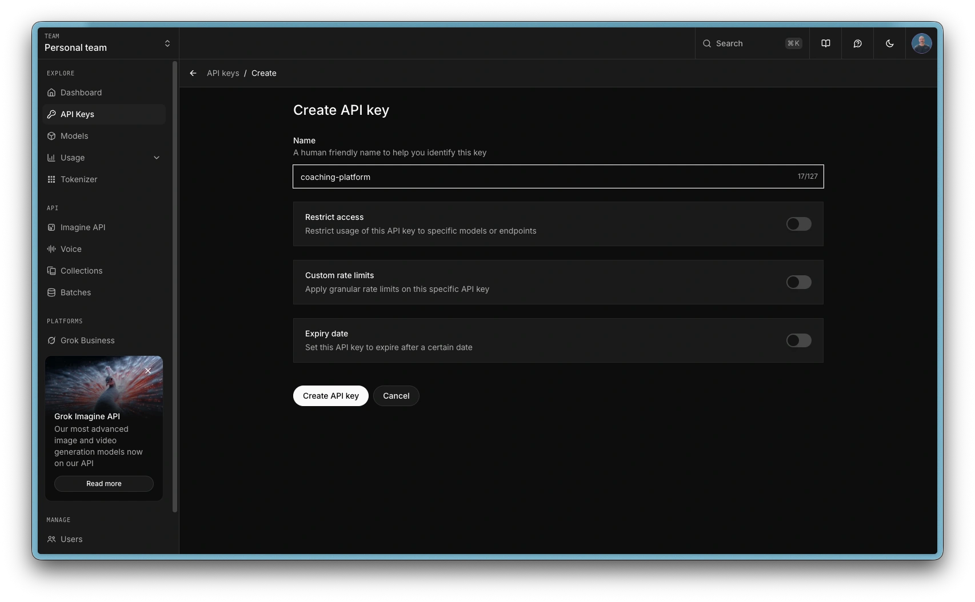Open the help chat bubble icon
This screenshot has width=975, height=602.
(857, 43)
